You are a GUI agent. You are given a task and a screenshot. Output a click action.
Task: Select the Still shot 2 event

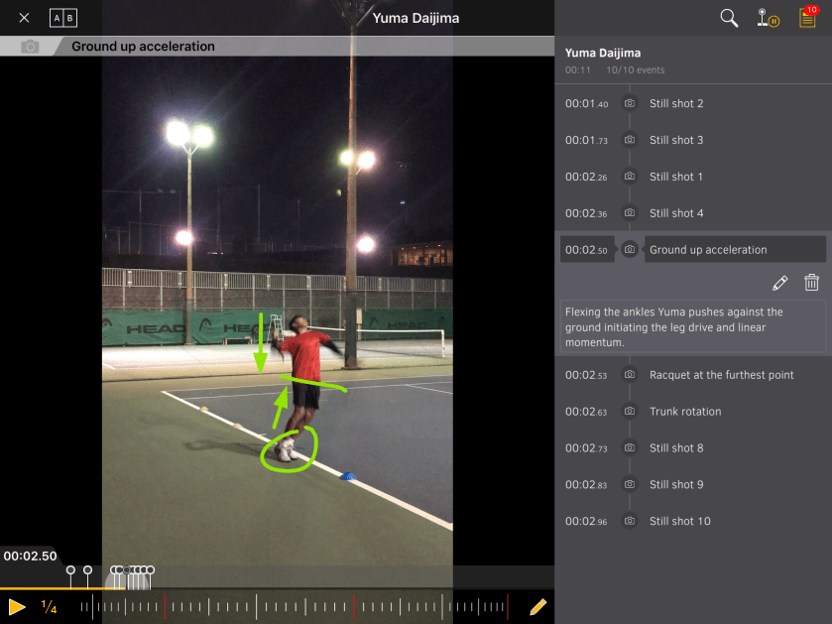(x=676, y=104)
